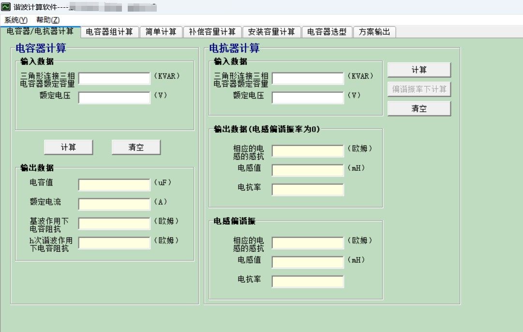Click 计算 button in the 电抗器计算 panel
This screenshot has height=332, width=523.
pos(419,70)
